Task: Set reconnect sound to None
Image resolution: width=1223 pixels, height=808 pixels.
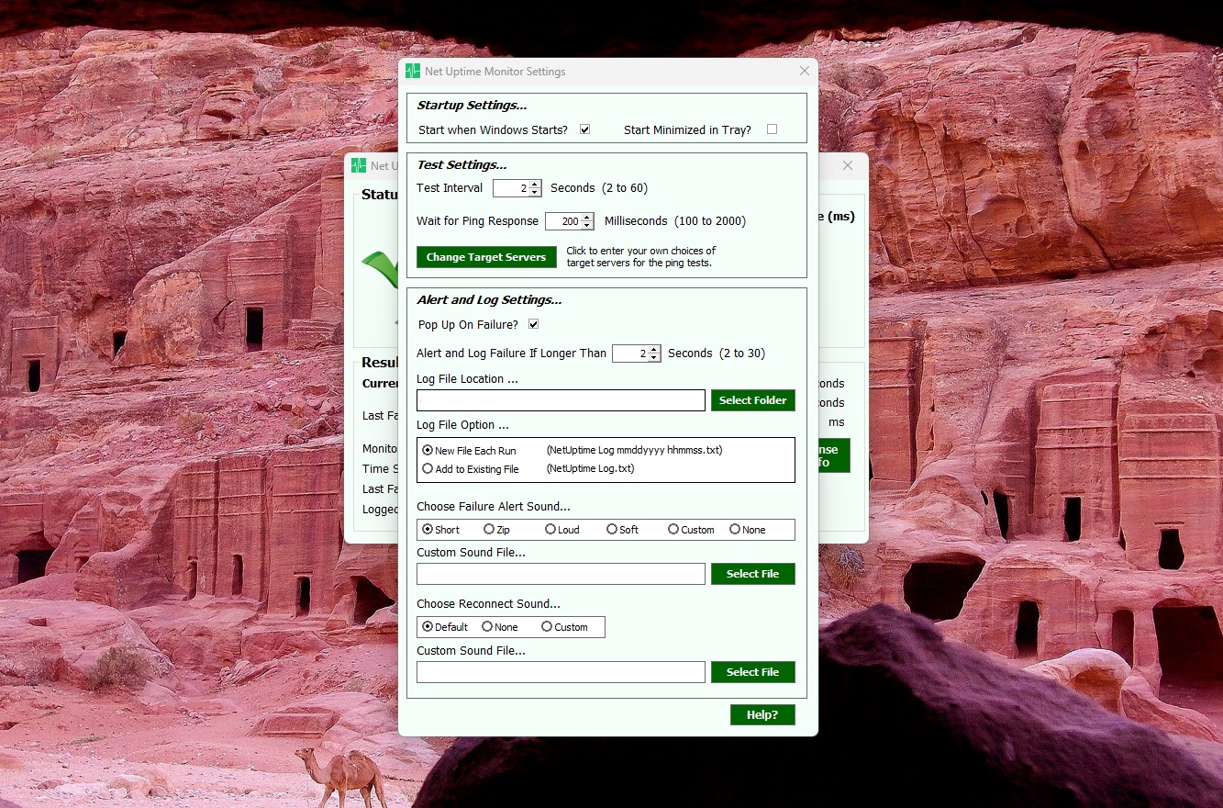Action: point(487,626)
